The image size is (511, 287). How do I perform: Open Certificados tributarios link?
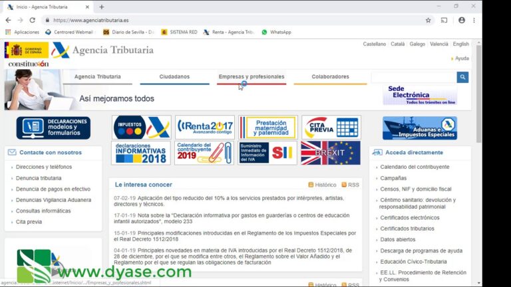coord(407,229)
